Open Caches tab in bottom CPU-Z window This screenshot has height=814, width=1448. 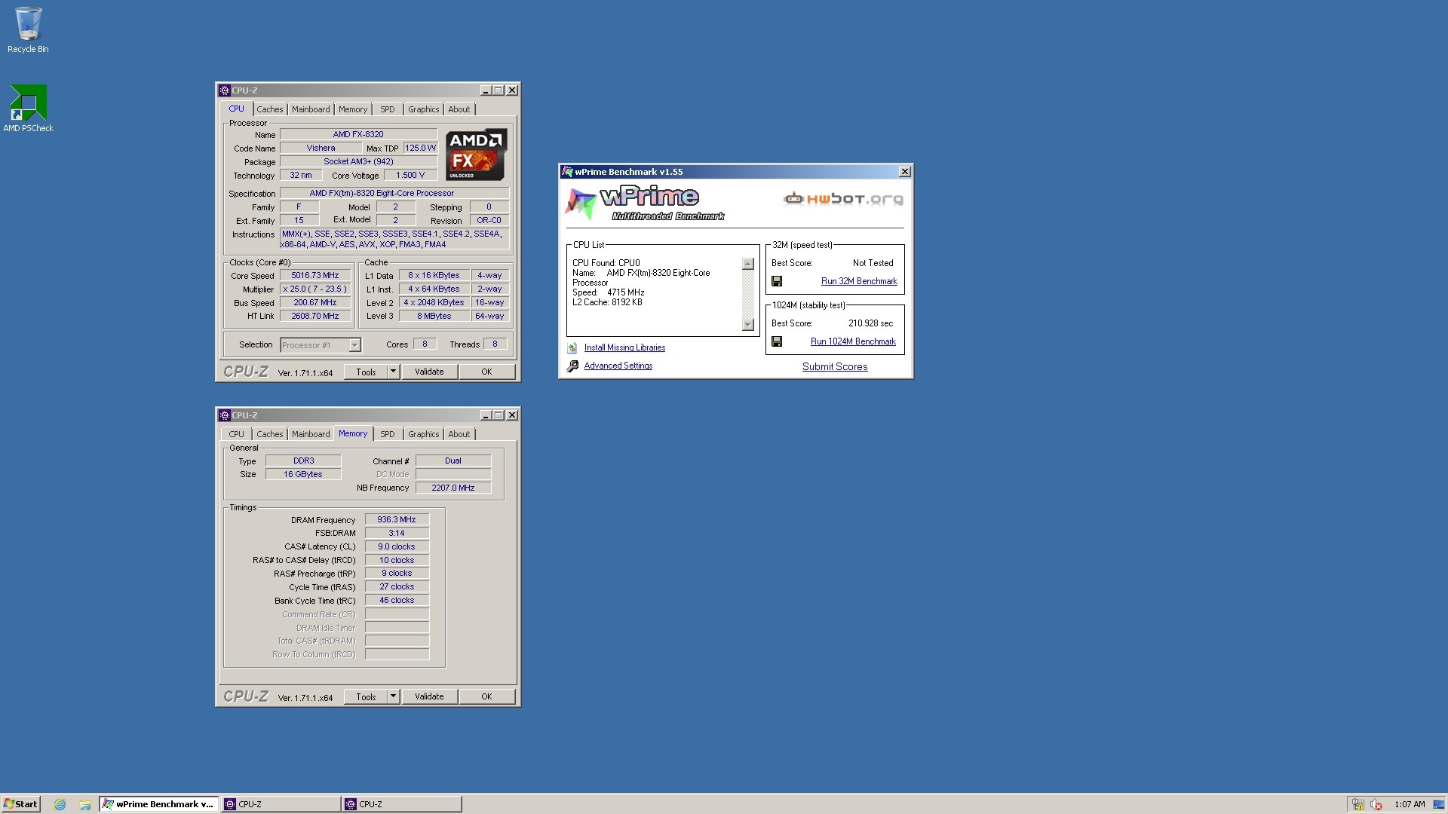(269, 434)
